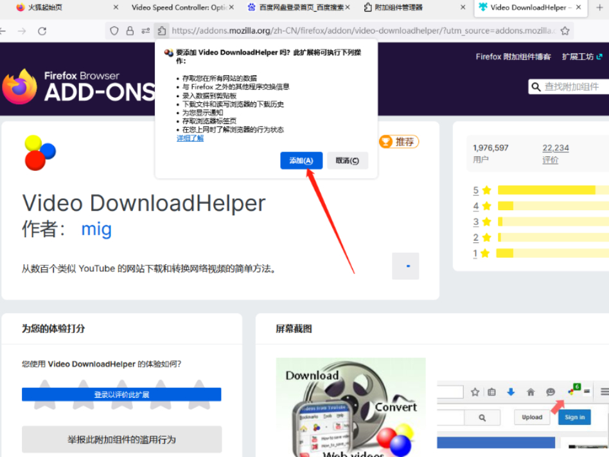Click the loading install button beside the description

(x=405, y=266)
